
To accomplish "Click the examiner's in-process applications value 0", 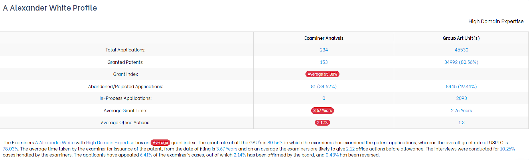I will point(324,98).
